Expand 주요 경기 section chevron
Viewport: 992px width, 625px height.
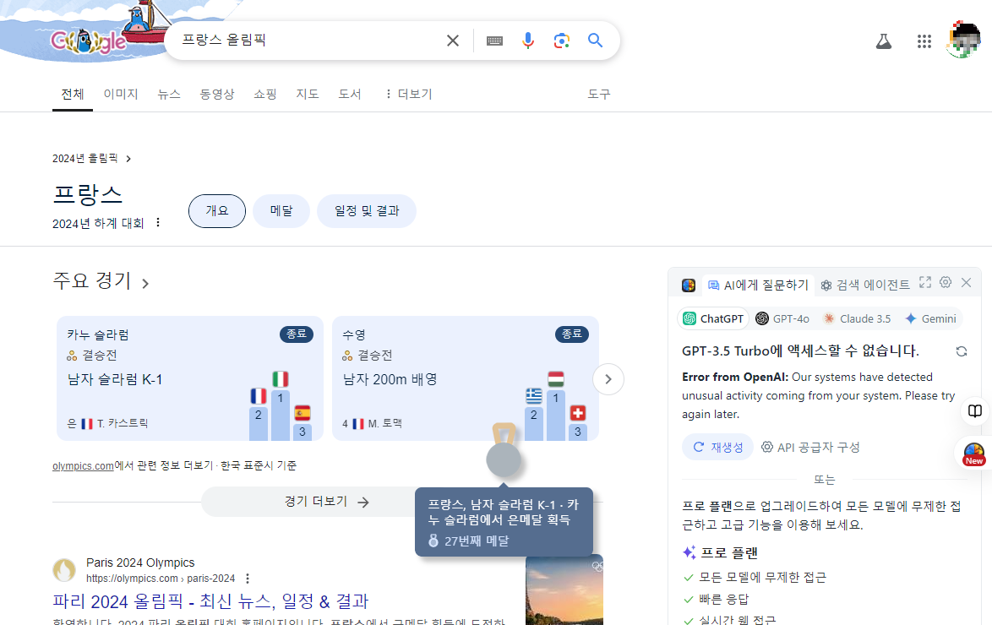(x=145, y=284)
